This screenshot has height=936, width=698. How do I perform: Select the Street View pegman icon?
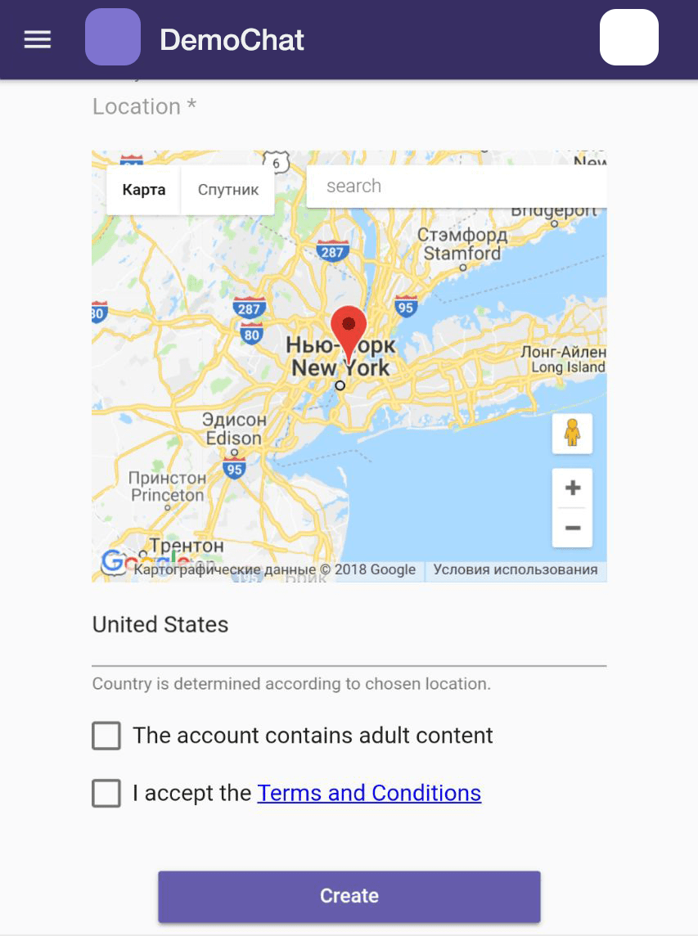(x=572, y=433)
